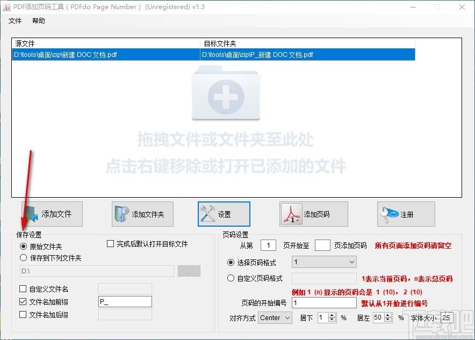475x340 pixels.
Task: Minimize the application window
Action: point(413,7)
